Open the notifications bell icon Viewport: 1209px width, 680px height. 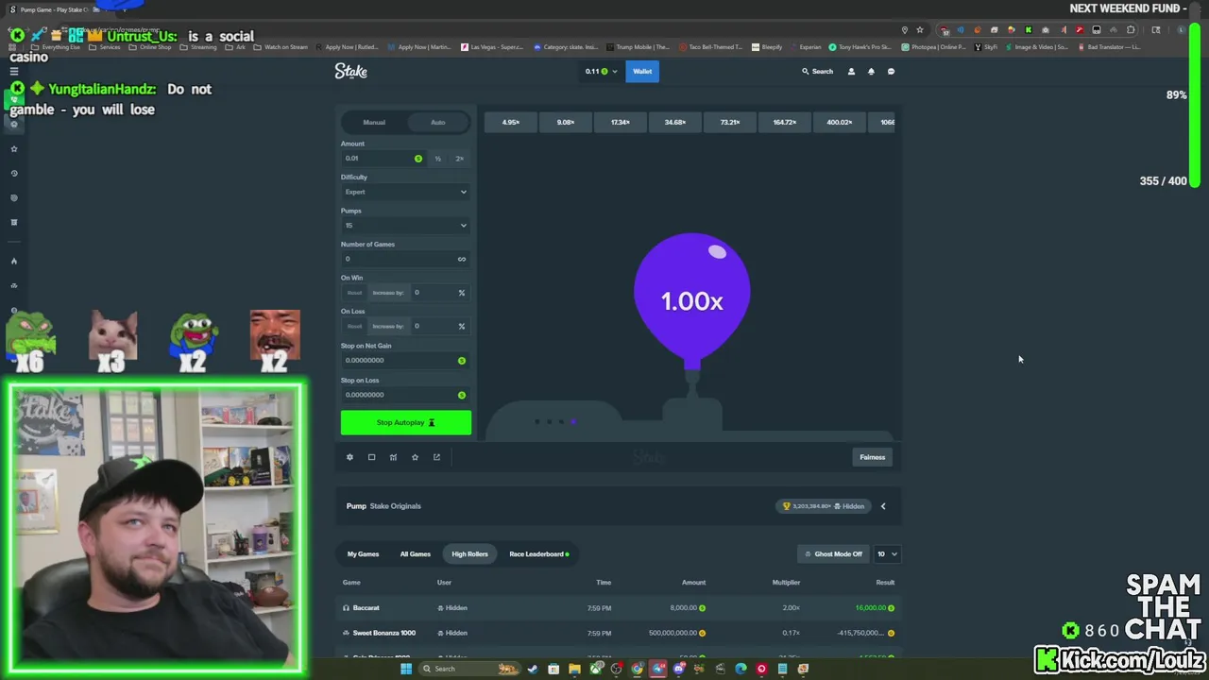tap(871, 72)
